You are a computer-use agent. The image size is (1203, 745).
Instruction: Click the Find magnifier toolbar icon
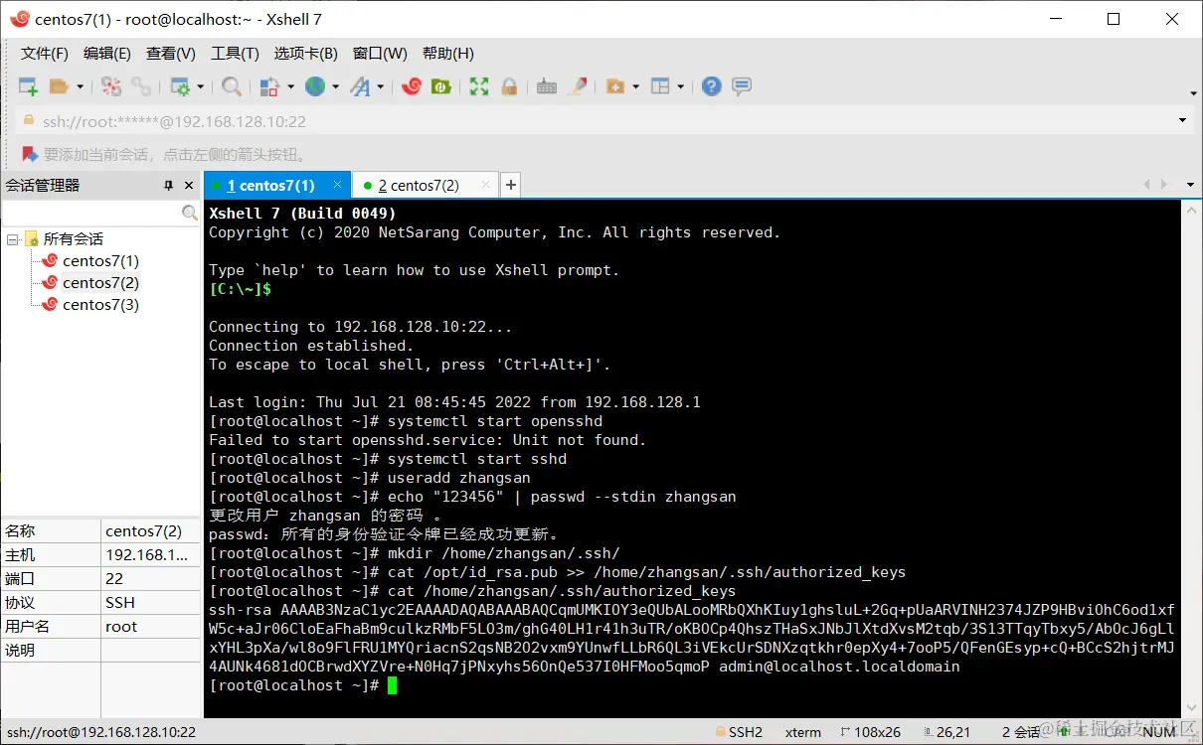tap(232, 87)
